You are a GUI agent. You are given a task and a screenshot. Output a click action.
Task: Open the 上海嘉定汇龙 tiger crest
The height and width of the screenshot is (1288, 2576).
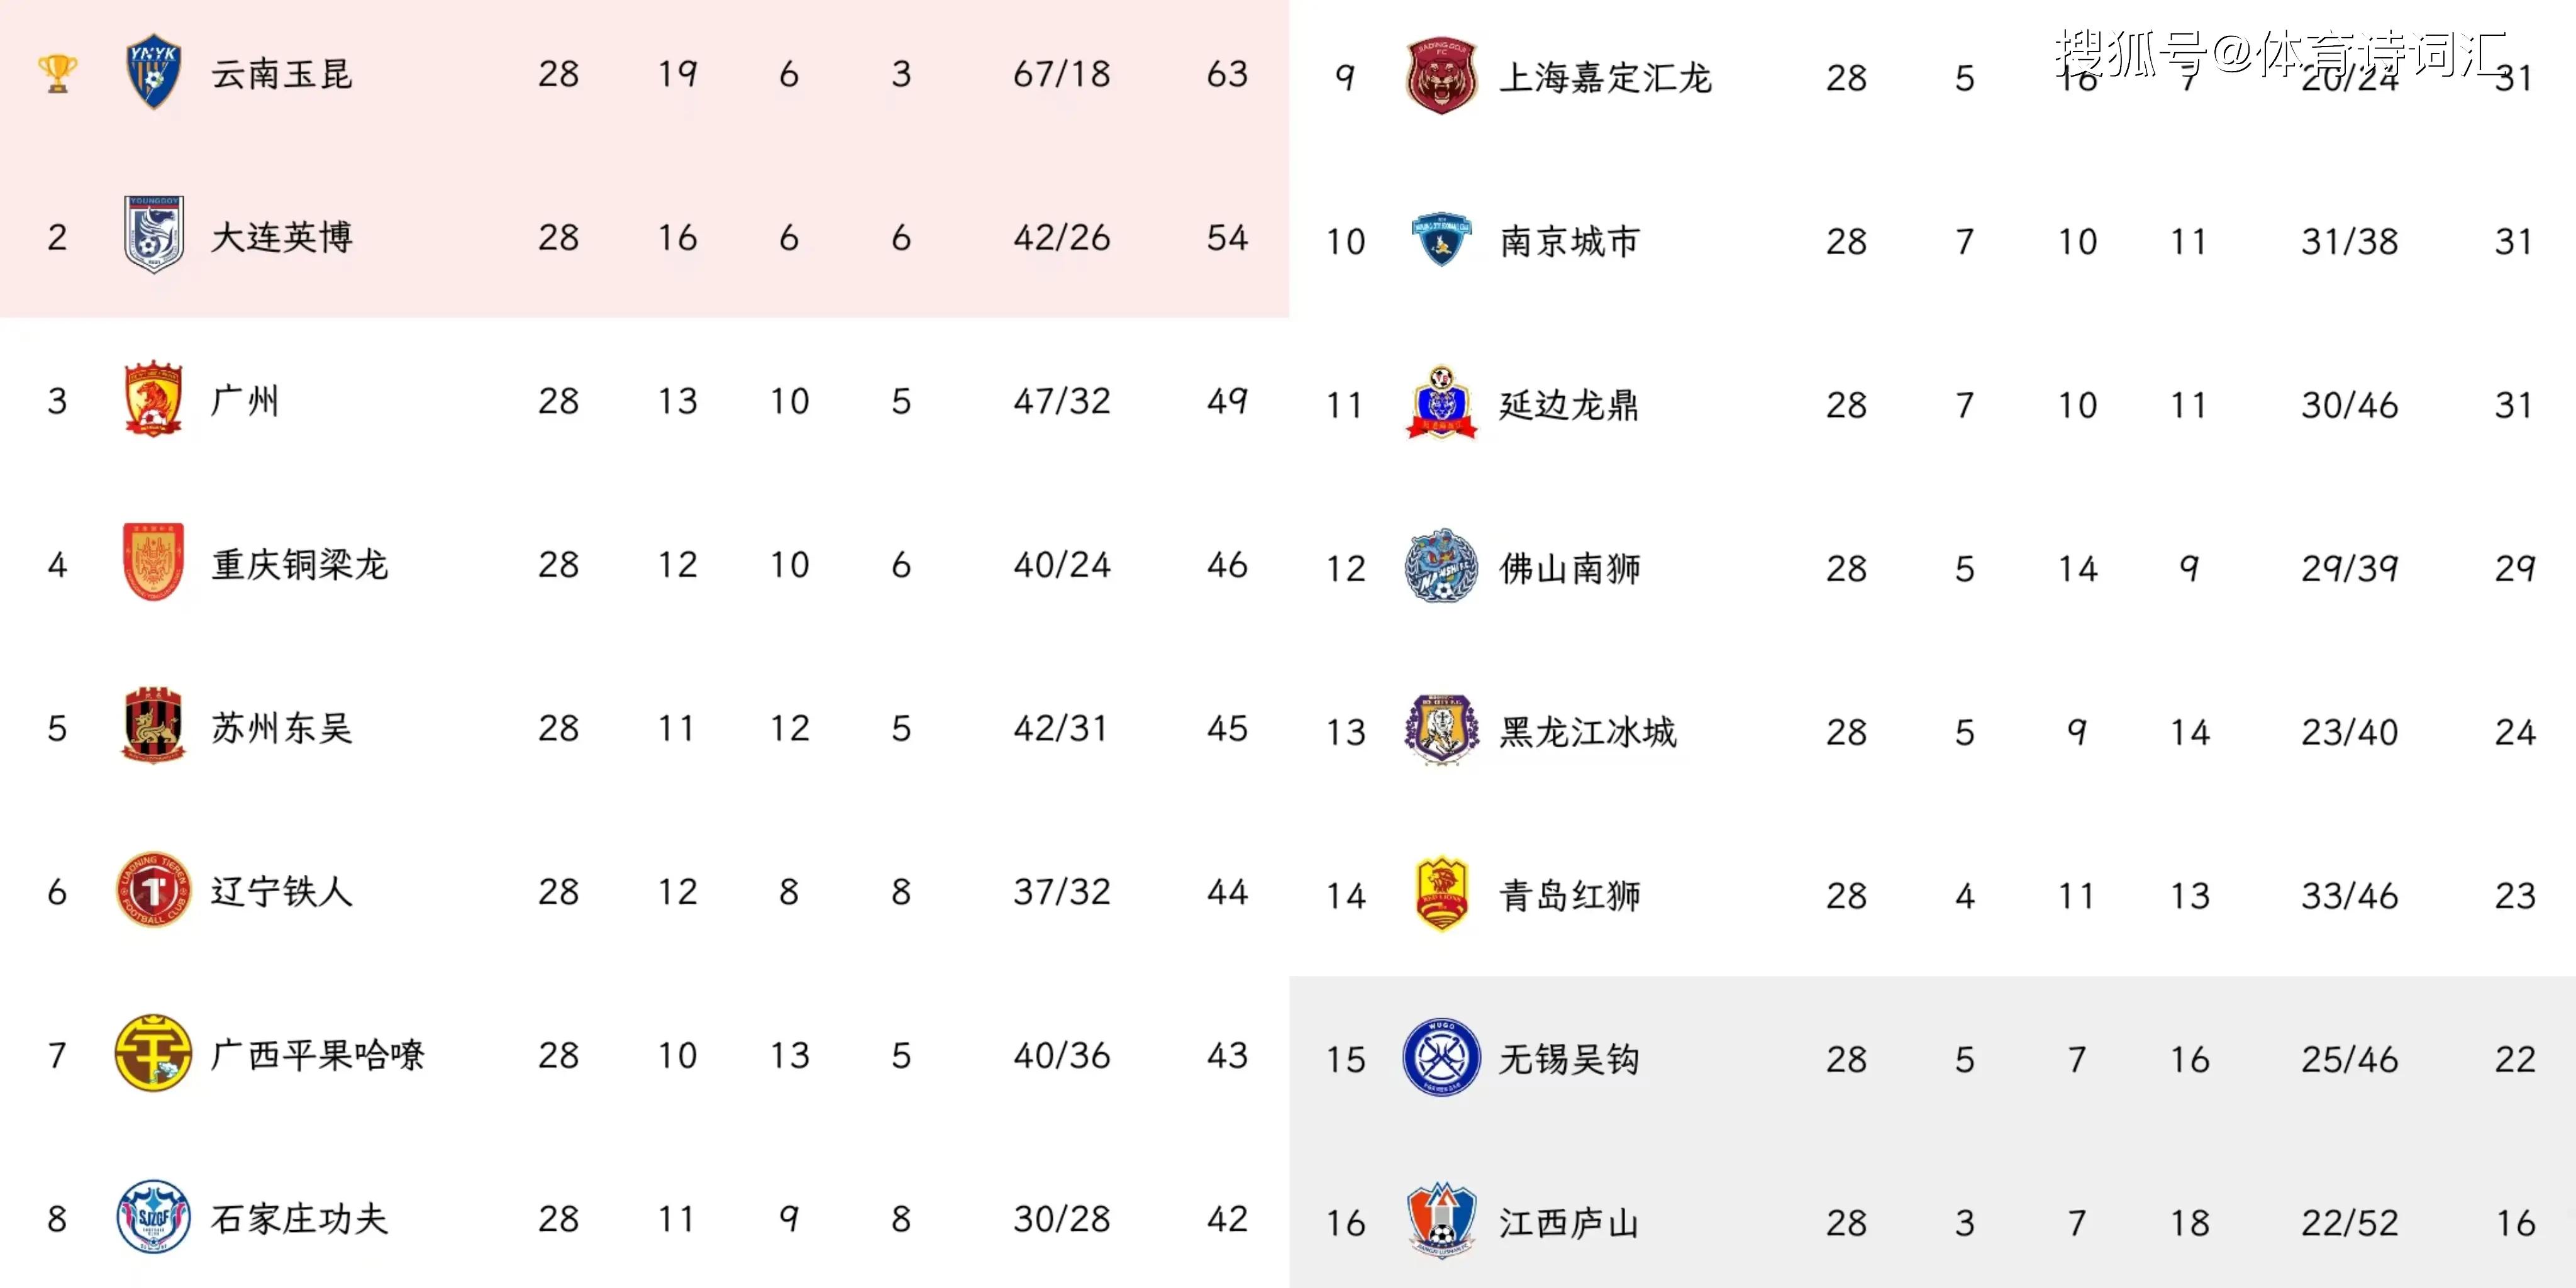(1441, 77)
